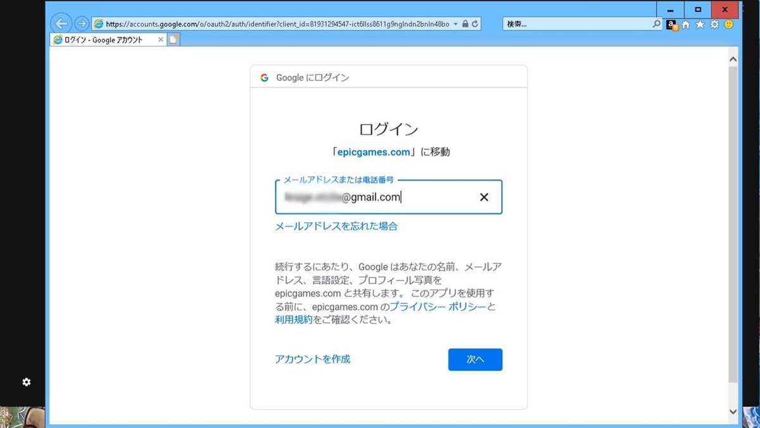Click the Google logo on the login card

coord(264,77)
